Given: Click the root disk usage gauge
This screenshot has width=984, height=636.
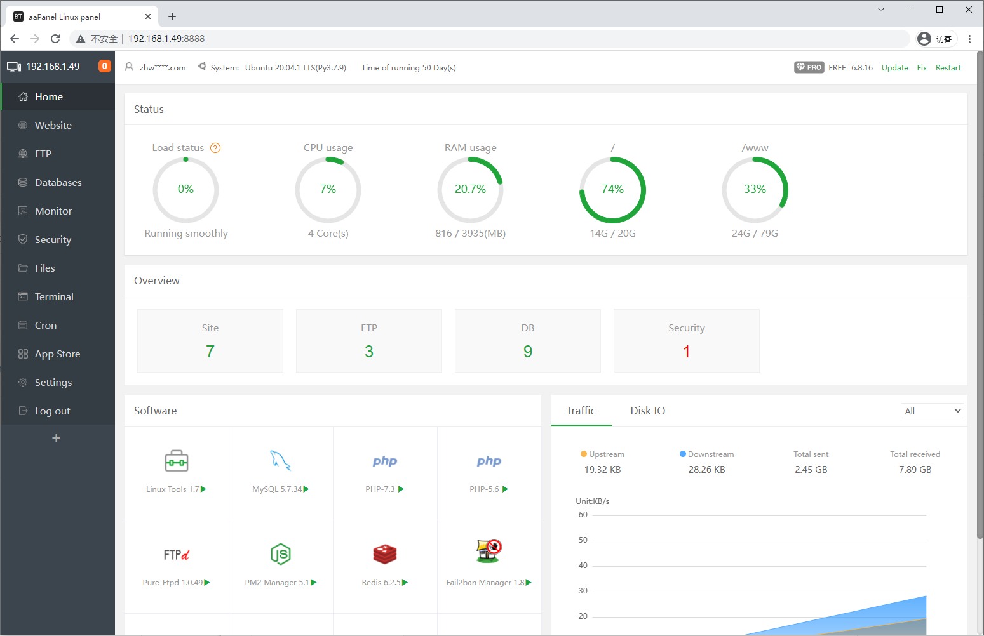Looking at the screenshot, I should click(612, 190).
